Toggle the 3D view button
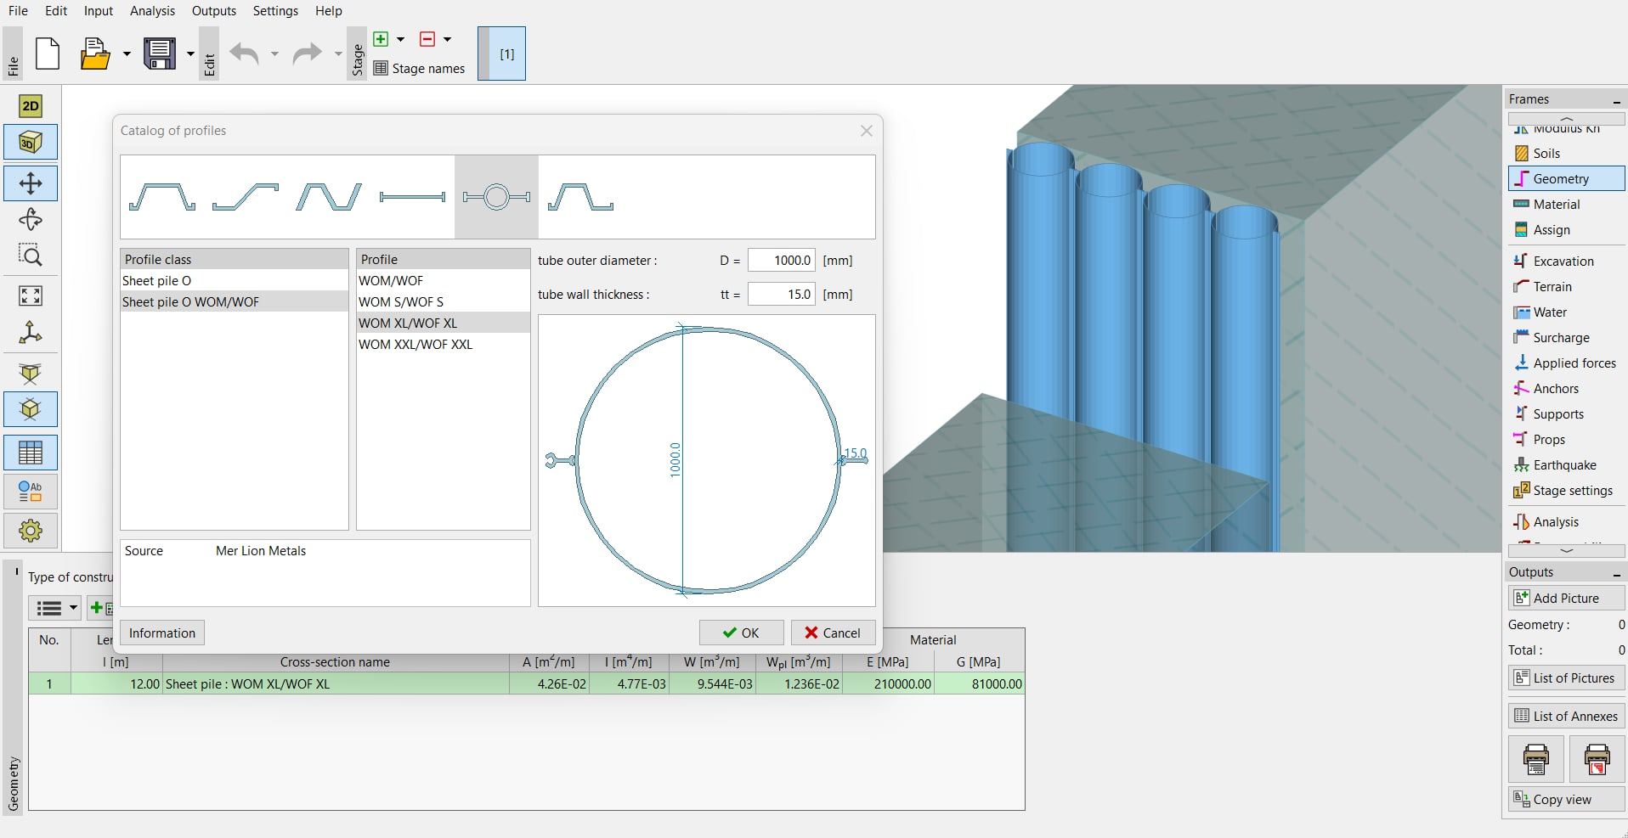 31,143
